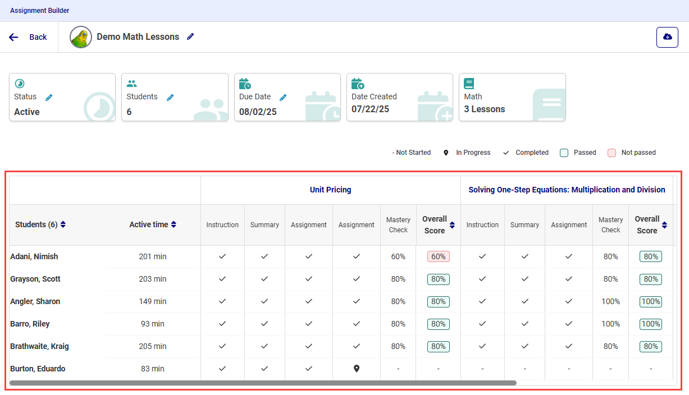Click the Math 3 Lessons card
The height and width of the screenshot is (395, 689).
point(512,97)
